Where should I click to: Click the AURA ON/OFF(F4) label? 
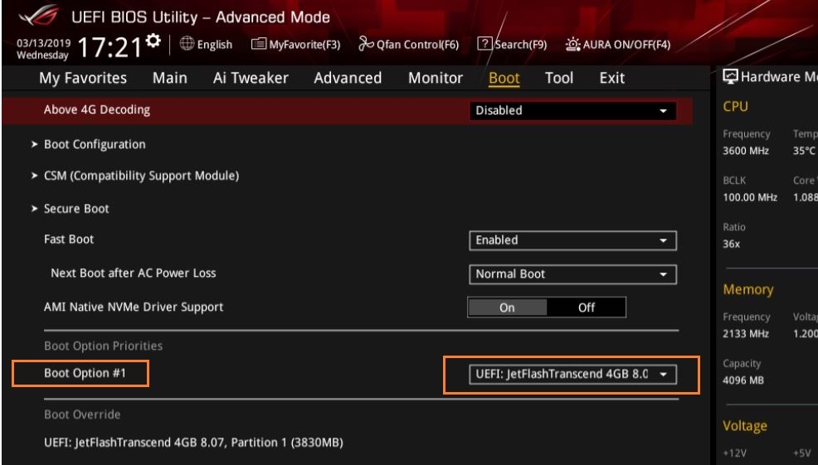click(626, 45)
